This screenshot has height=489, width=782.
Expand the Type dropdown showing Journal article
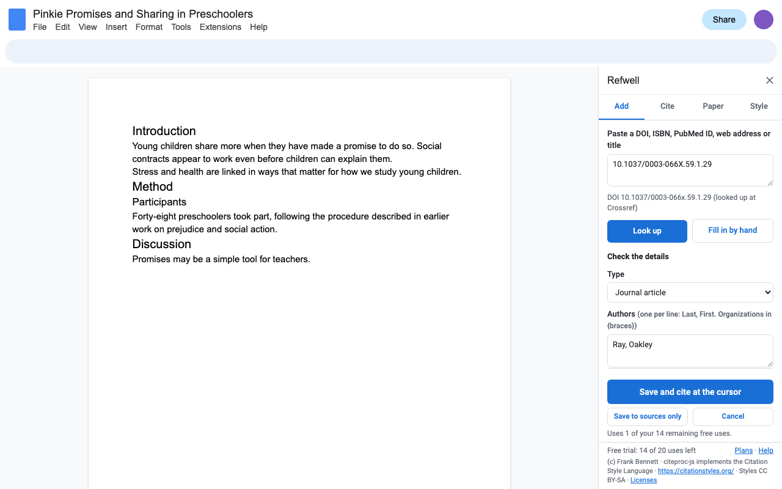[x=690, y=292]
